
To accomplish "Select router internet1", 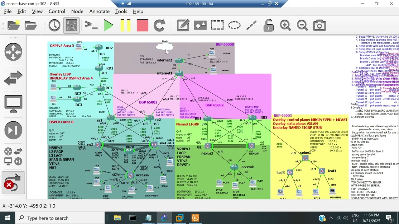I will click(x=179, y=73).
